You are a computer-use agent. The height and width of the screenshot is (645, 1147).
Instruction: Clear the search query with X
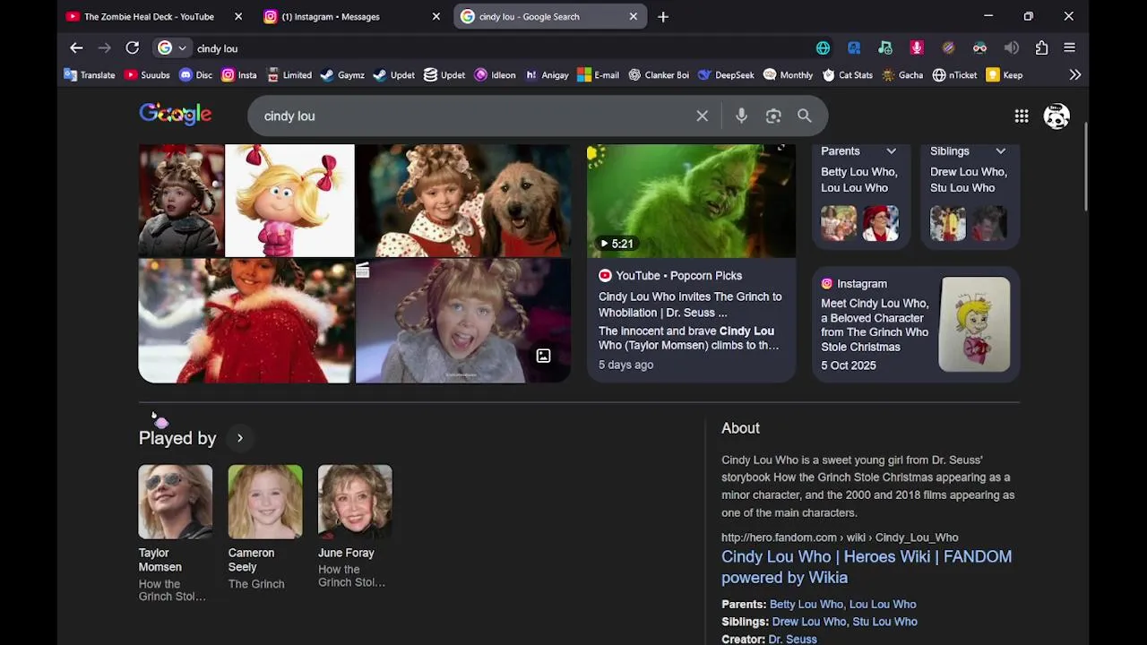tap(703, 116)
